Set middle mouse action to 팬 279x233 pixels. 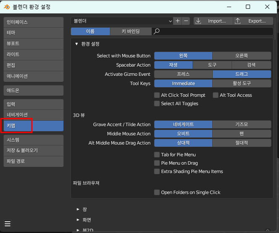pyautogui.click(x=242, y=134)
